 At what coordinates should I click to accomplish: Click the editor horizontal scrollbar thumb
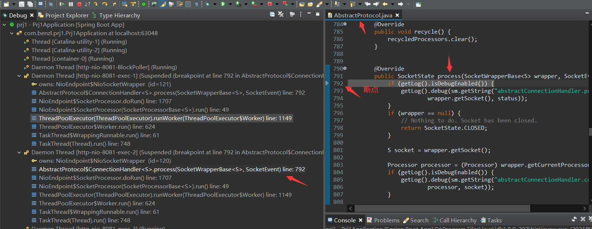point(442,208)
